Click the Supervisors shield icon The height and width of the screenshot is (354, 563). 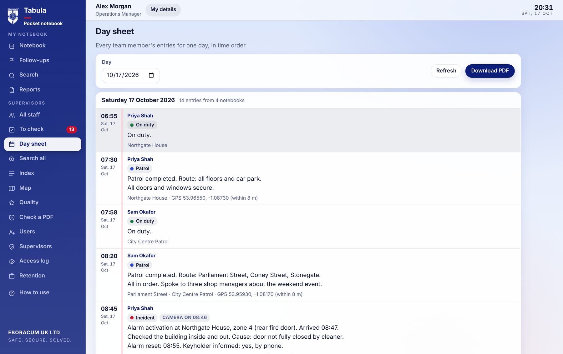coord(12,247)
